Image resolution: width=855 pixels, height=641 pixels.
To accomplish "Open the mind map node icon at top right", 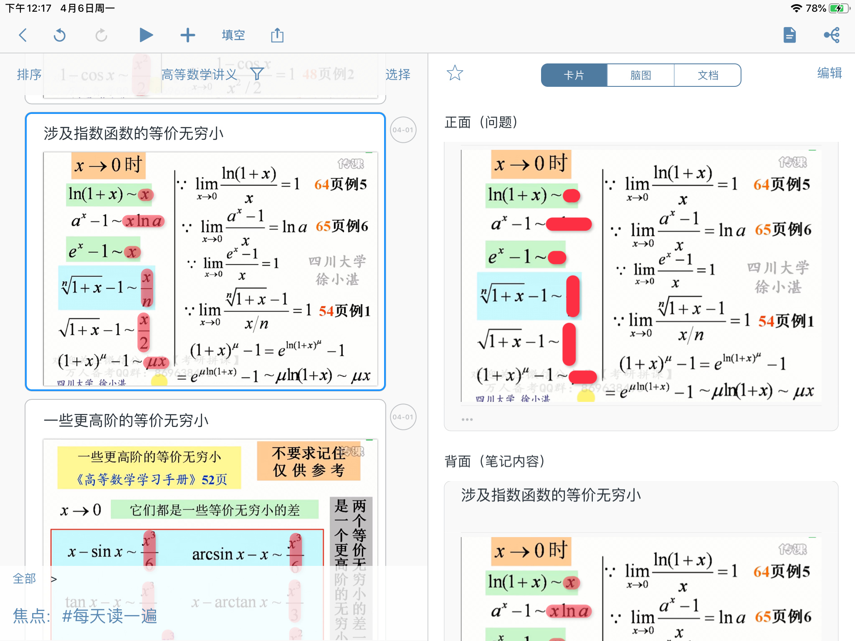I will 832,35.
